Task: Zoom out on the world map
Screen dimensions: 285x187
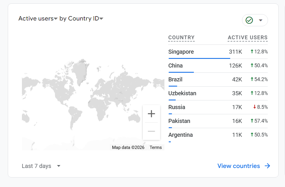Action: [151, 131]
